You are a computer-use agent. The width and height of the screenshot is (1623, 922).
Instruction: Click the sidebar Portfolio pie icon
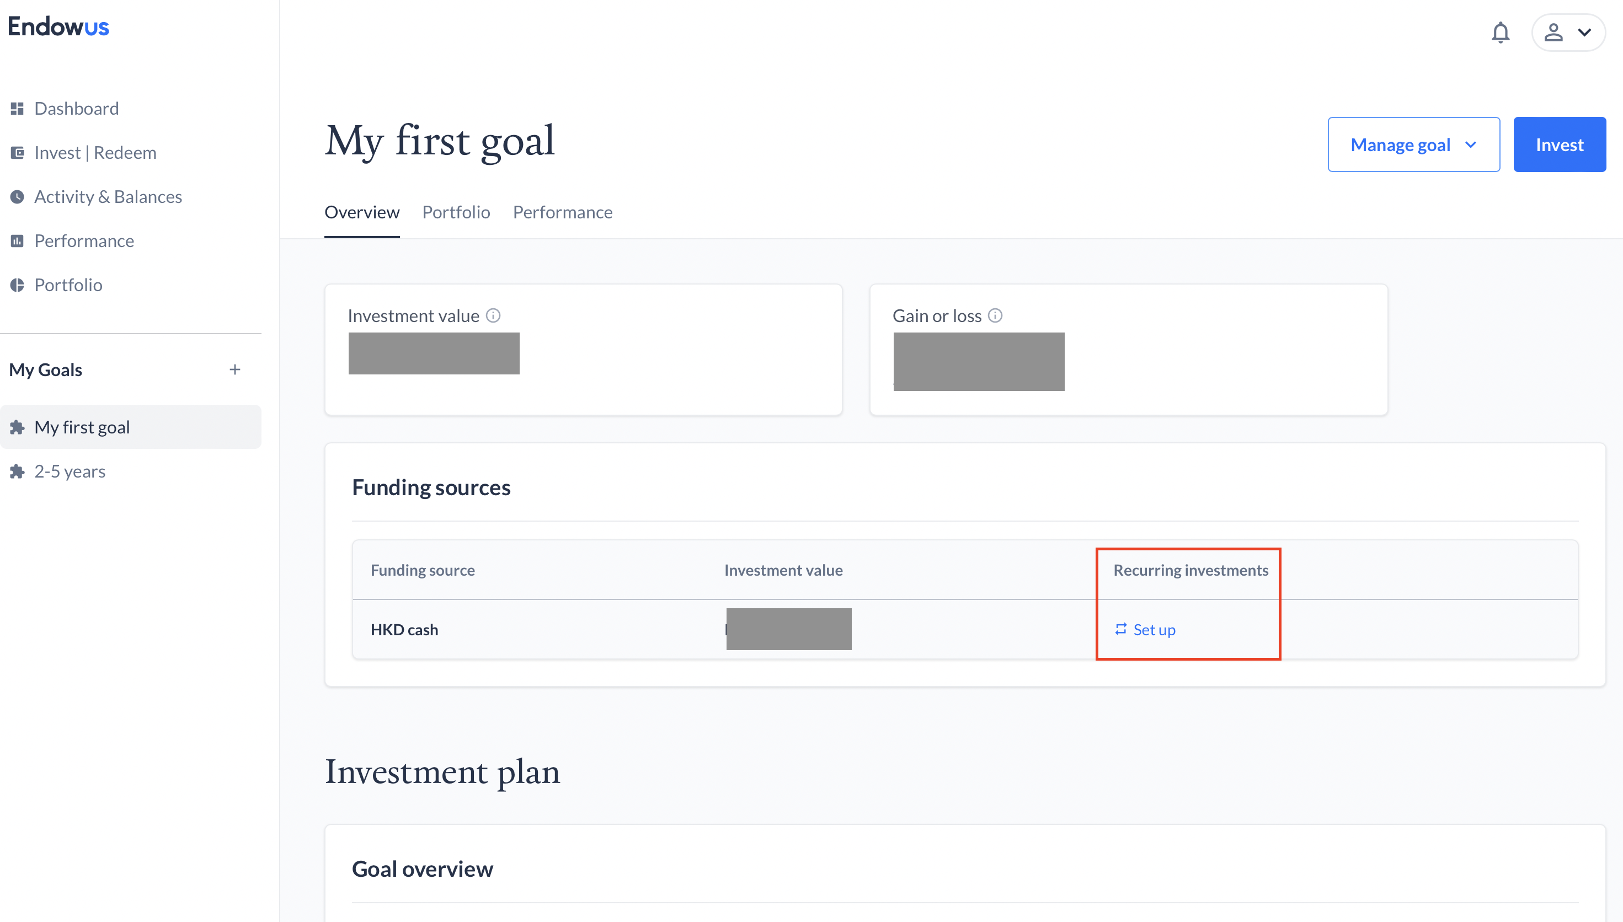click(x=17, y=285)
